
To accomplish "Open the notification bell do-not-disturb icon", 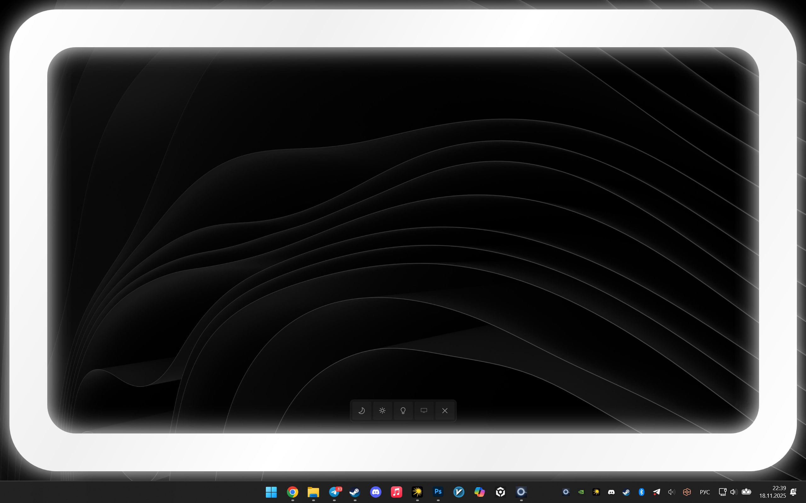I will pyautogui.click(x=794, y=492).
